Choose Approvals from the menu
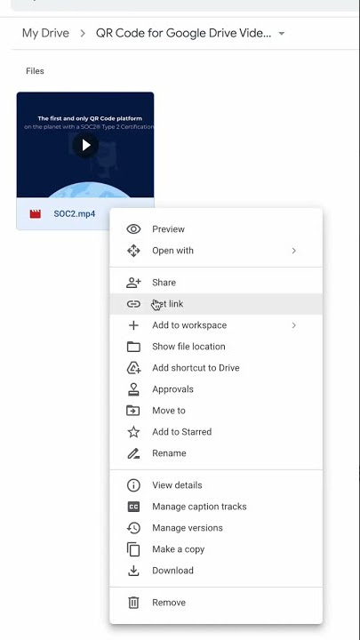Screen dimensions: 360x640 click(216, 389)
